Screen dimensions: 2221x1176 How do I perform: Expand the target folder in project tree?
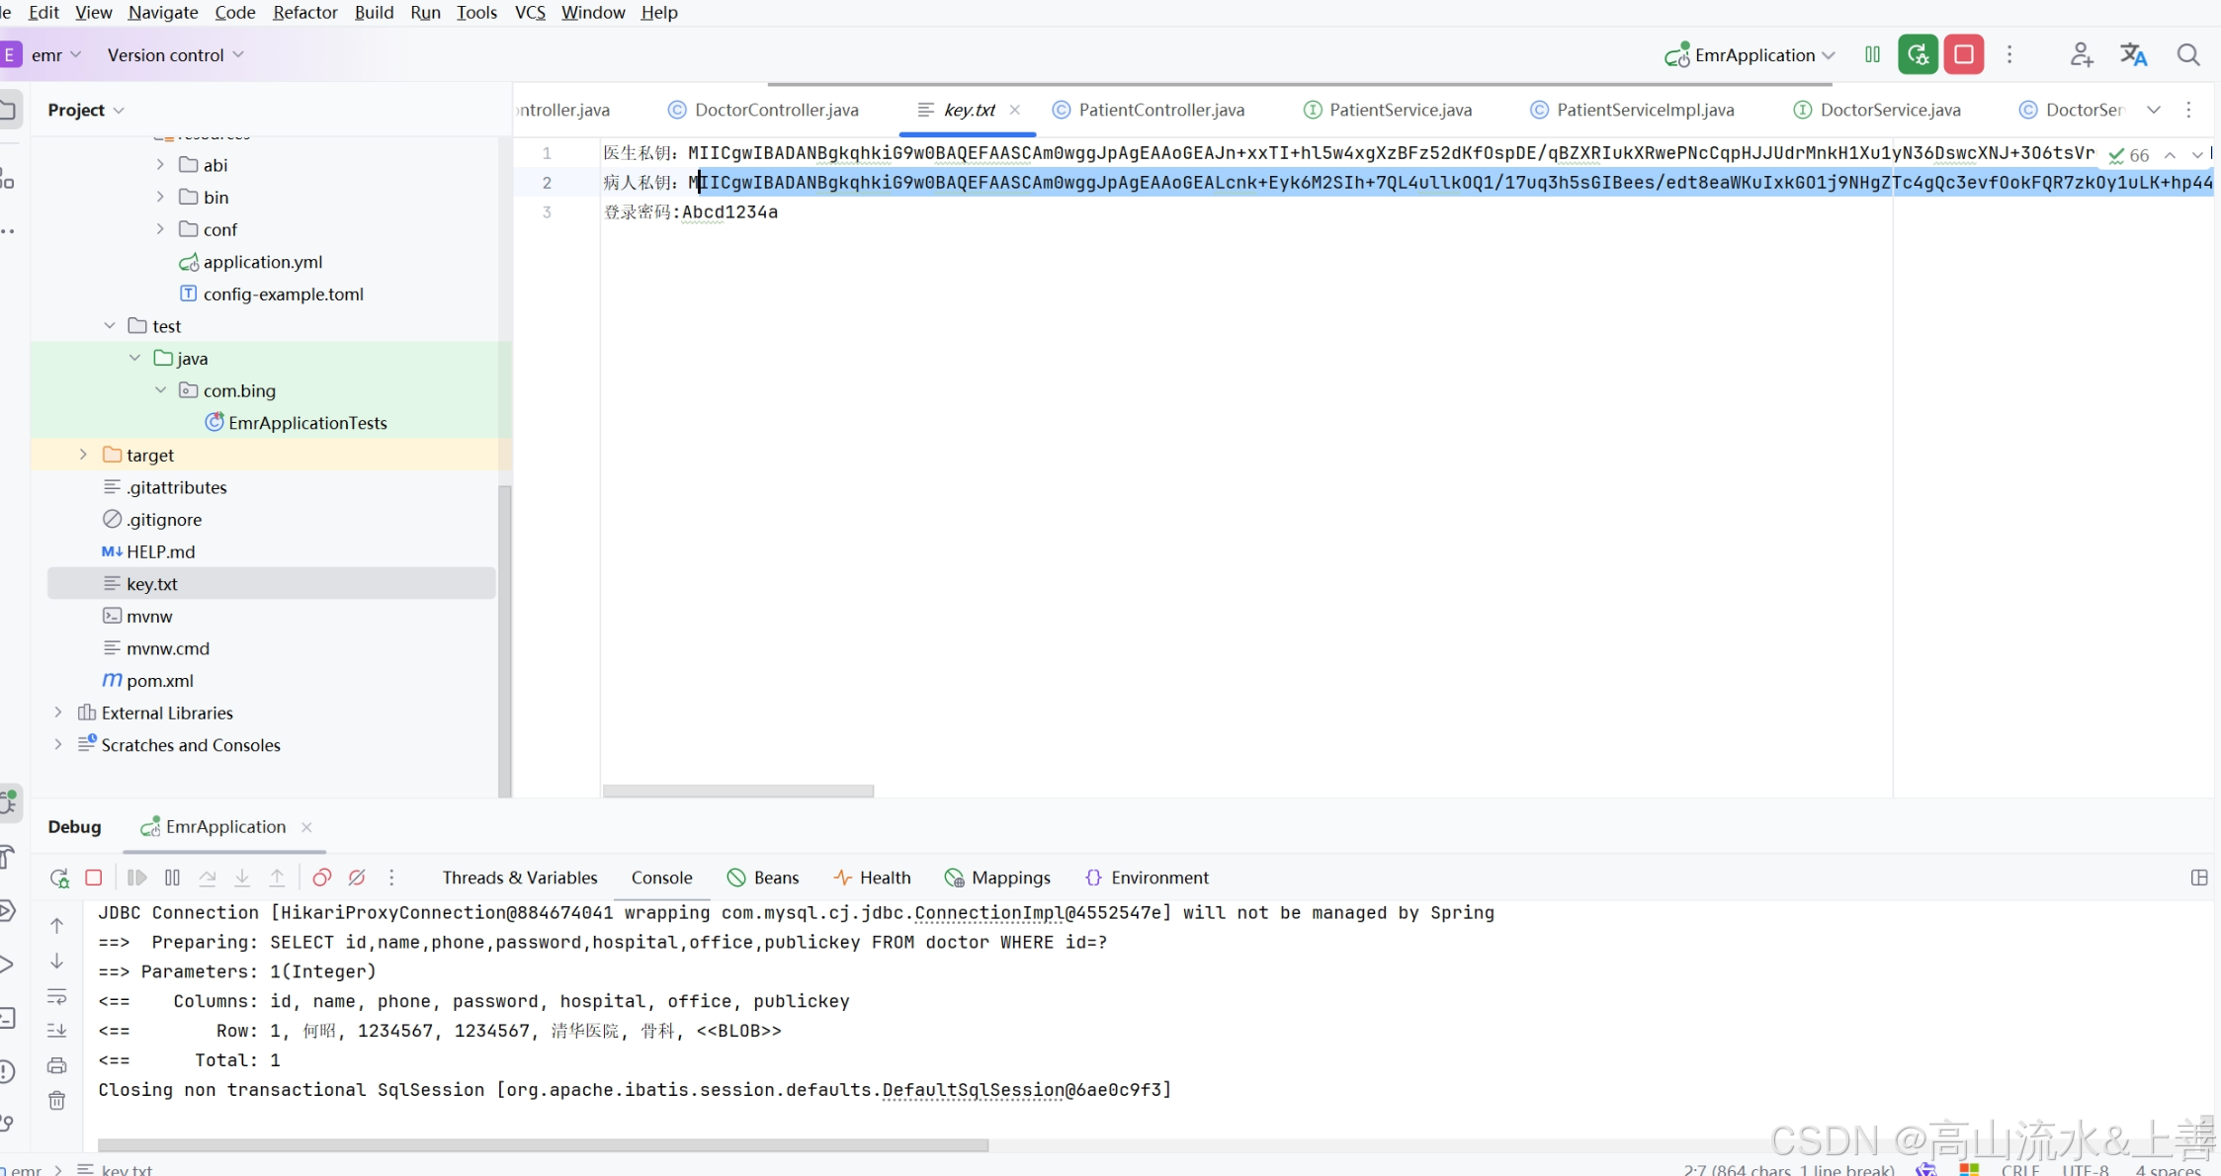[x=83, y=455]
